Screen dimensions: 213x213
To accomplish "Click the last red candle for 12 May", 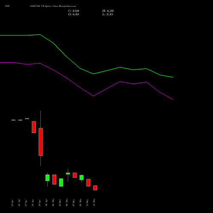I will coord(95,188).
